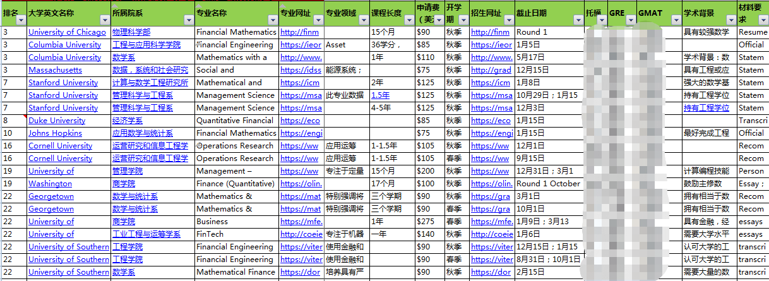Select the Social and program cell
The image size is (769, 281).
pos(236,70)
